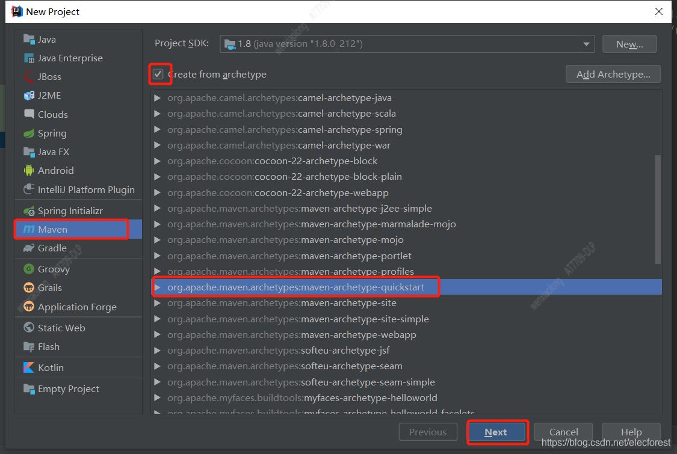Image resolution: width=677 pixels, height=454 pixels.
Task: Select the Clouds icon
Action: 29,114
